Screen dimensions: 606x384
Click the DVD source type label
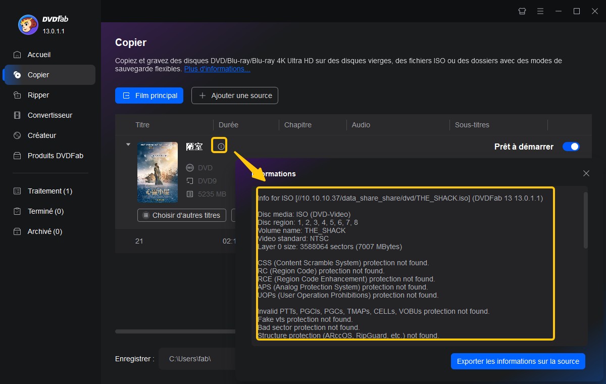[205, 168]
